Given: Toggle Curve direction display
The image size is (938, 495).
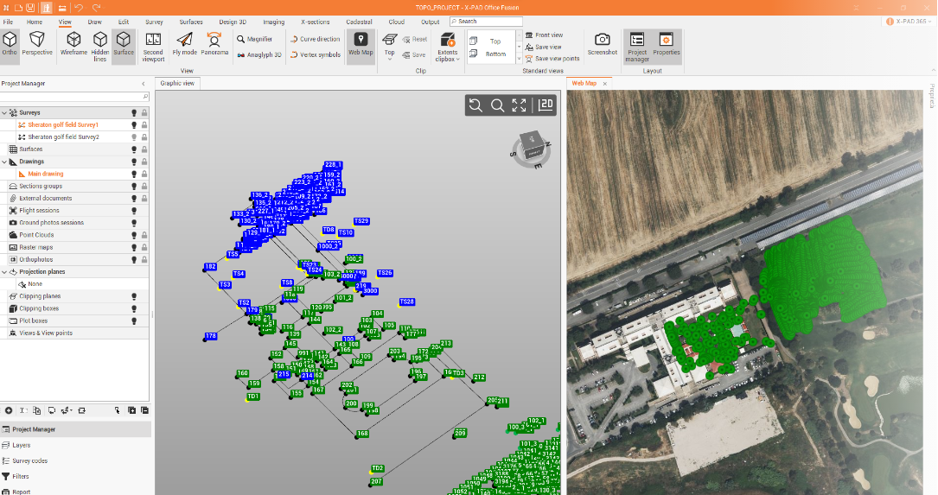Looking at the screenshot, I should click(x=315, y=39).
